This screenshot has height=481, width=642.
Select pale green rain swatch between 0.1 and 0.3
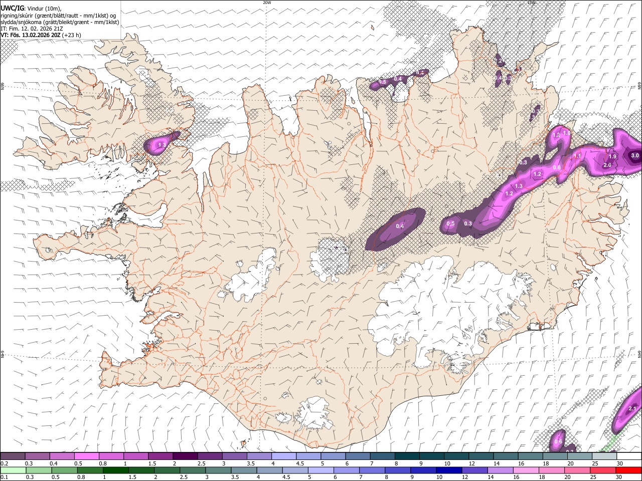pos(12,470)
